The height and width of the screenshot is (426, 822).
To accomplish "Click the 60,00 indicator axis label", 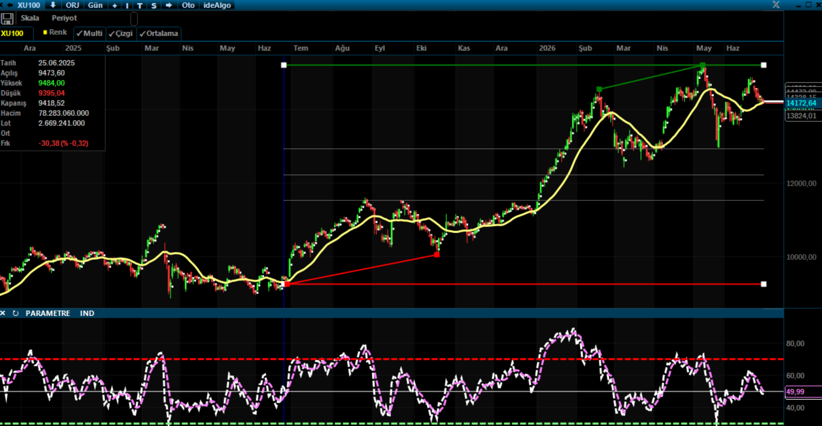I will click(x=795, y=376).
